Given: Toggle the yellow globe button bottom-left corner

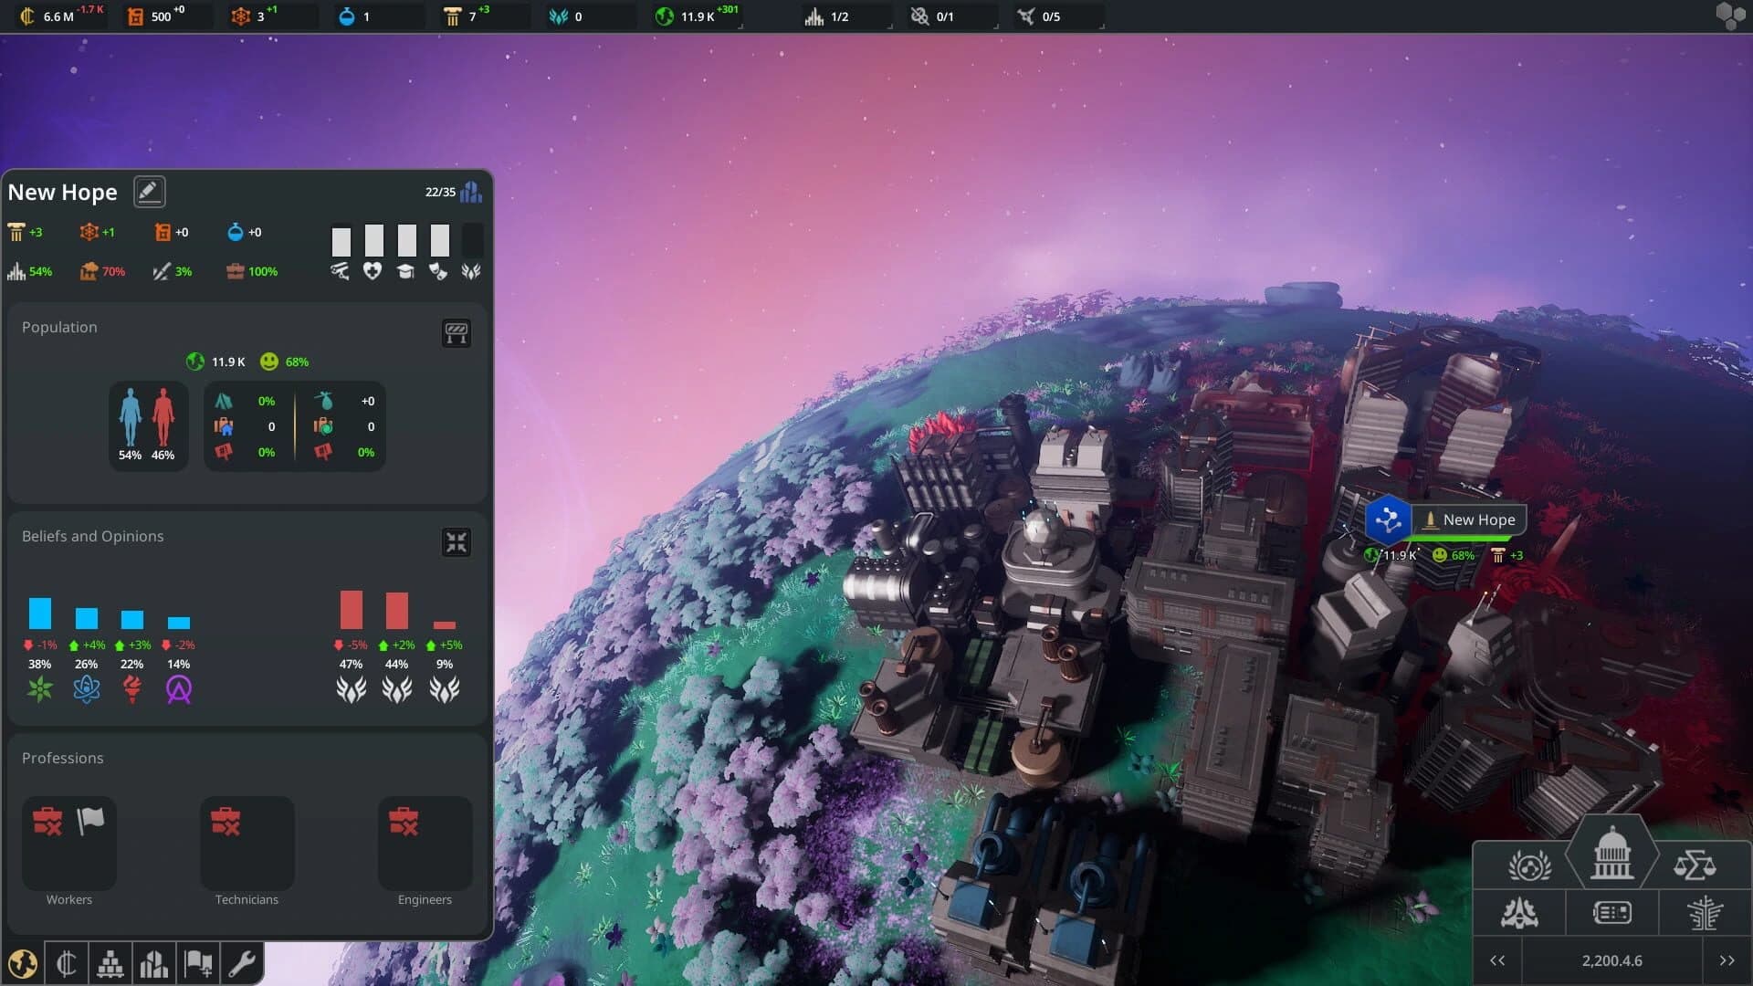Looking at the screenshot, I should pyautogui.click(x=24, y=964).
